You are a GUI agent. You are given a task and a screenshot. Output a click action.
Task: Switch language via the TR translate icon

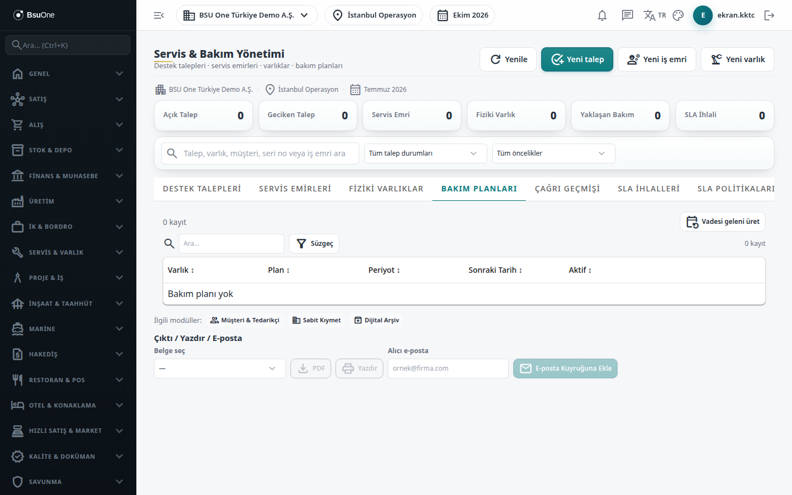point(654,15)
